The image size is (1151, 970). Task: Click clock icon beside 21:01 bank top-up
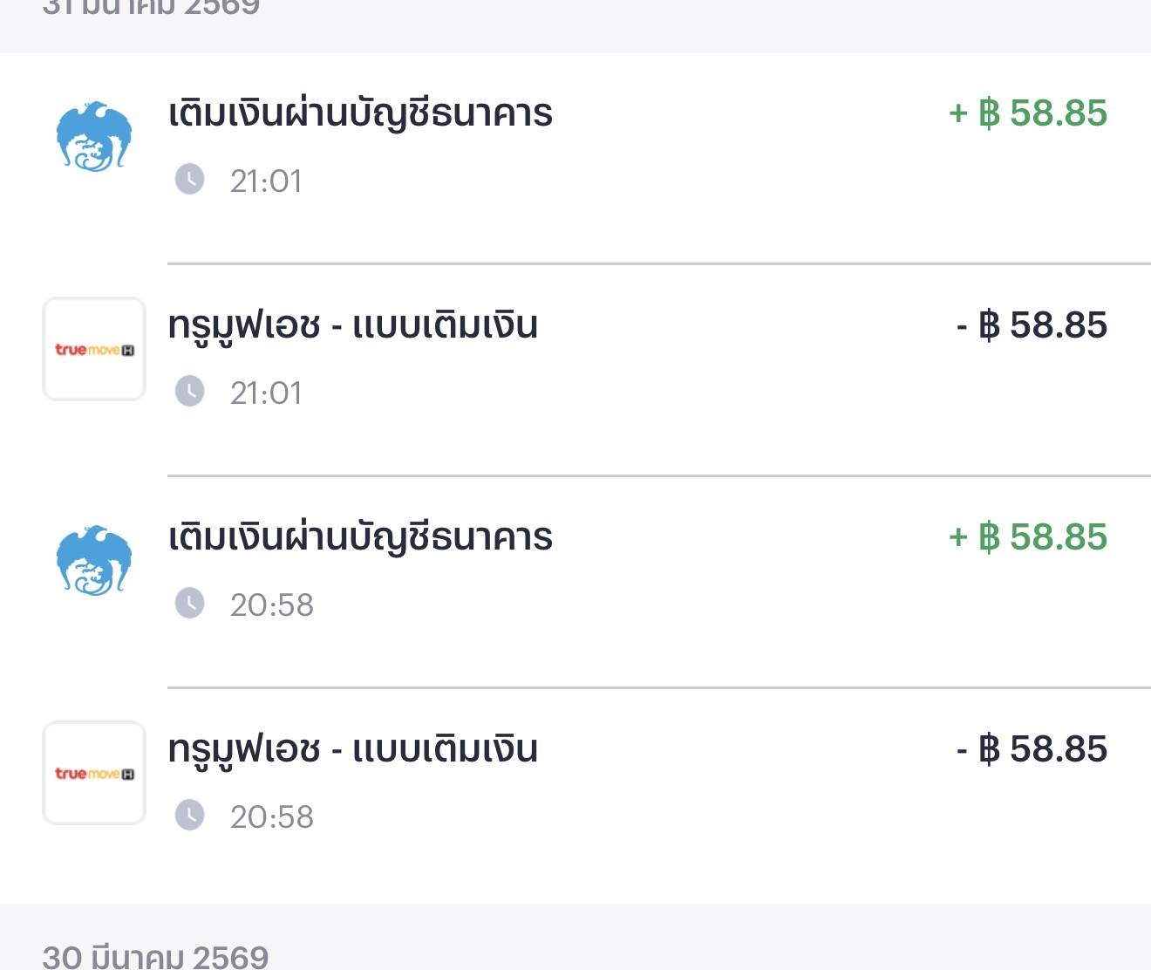189,180
